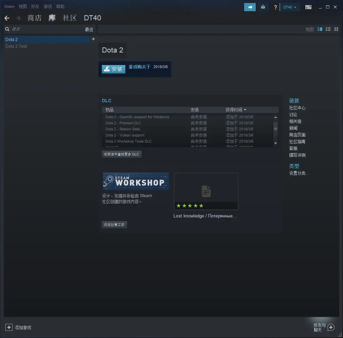Select Dota 2 Test in library list
Screen dimensions: 343x338
click(x=16, y=46)
